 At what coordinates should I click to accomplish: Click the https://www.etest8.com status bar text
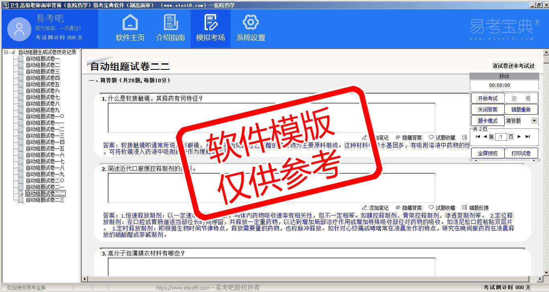pos(182,288)
